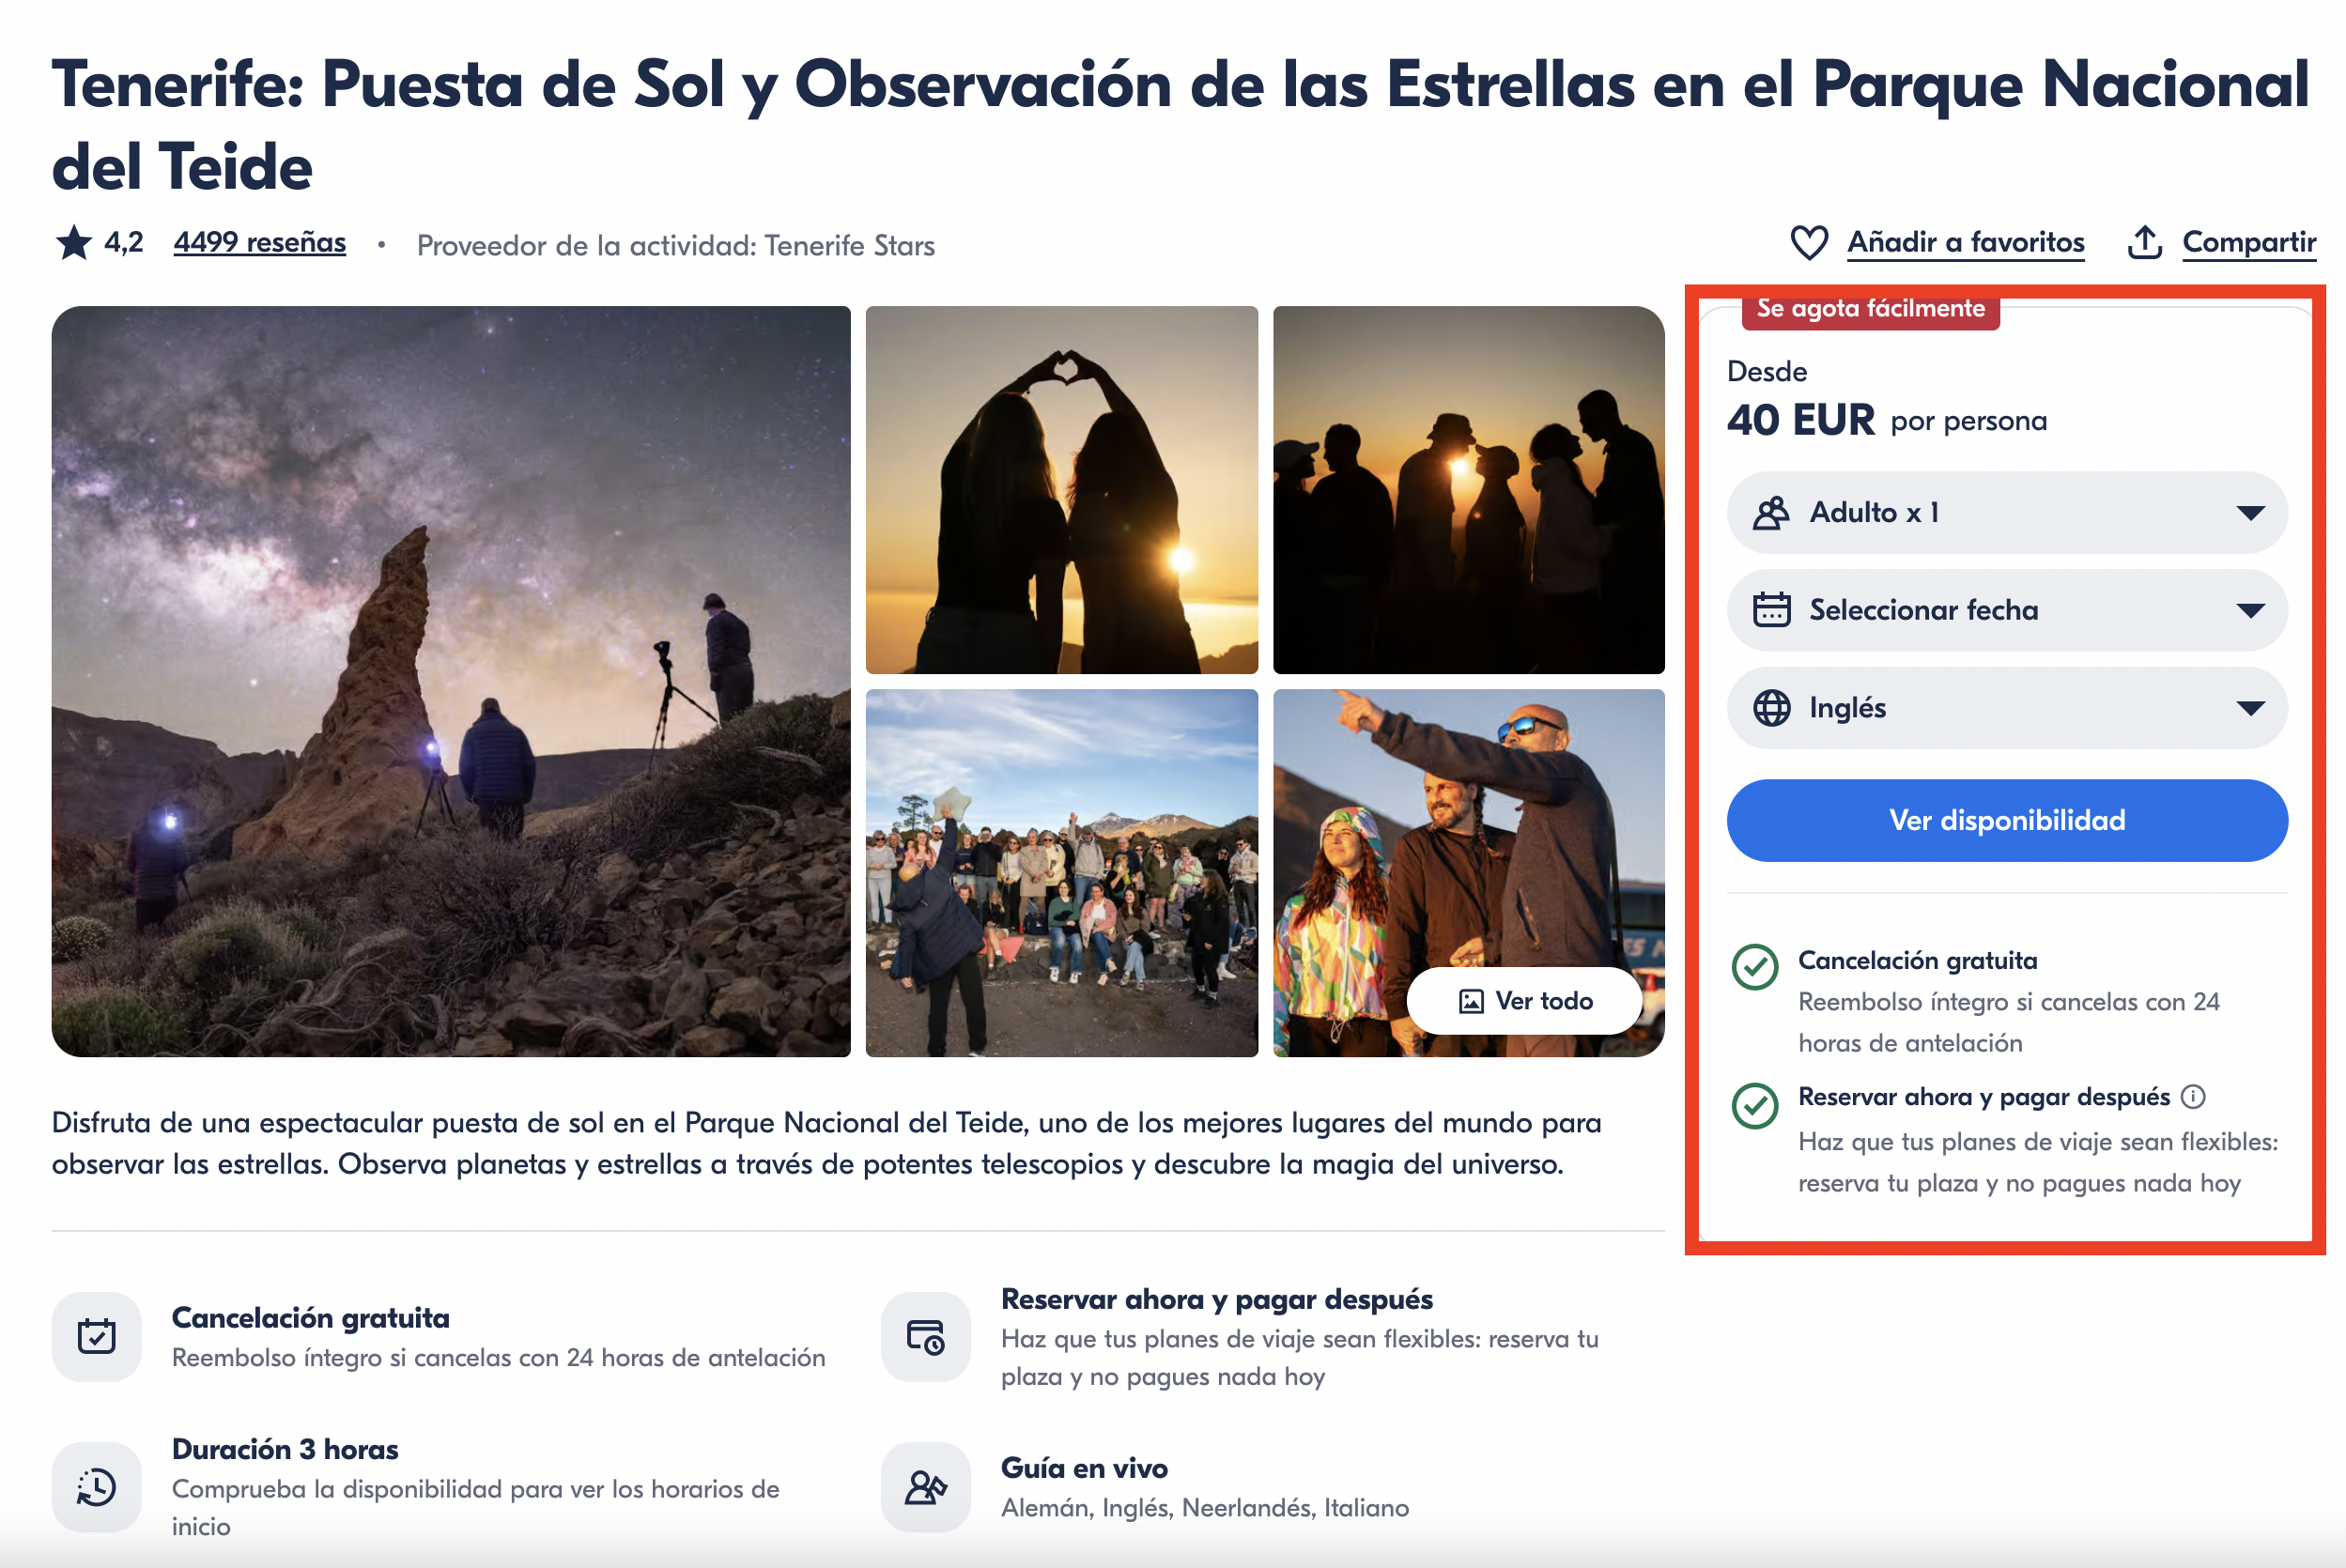Screen dimensions: 2346x1568
Task: Click the heart icon for favorites
Action: tap(1808, 243)
